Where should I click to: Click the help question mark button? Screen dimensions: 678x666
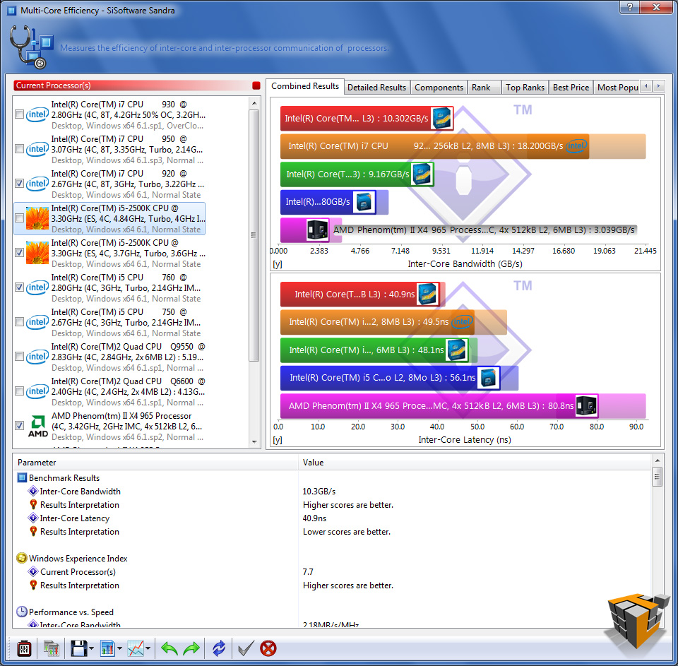(629, 7)
